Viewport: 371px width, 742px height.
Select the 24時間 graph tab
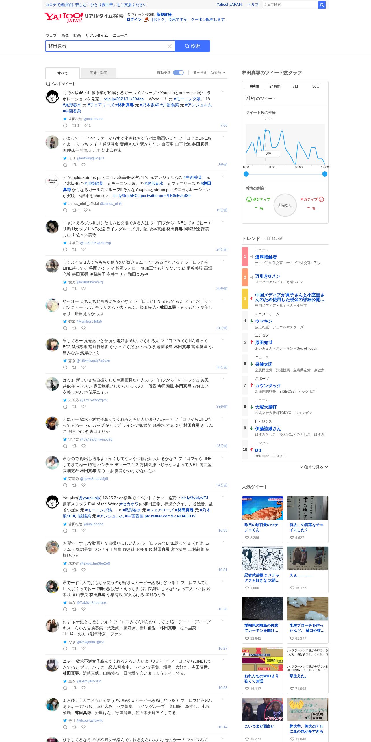pos(275,86)
